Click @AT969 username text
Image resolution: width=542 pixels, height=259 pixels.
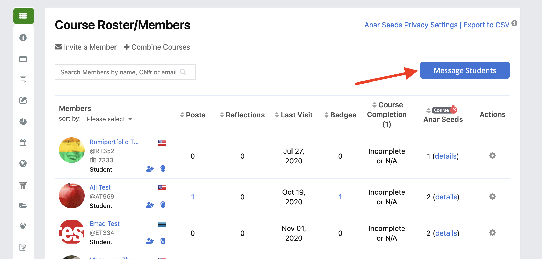102,197
